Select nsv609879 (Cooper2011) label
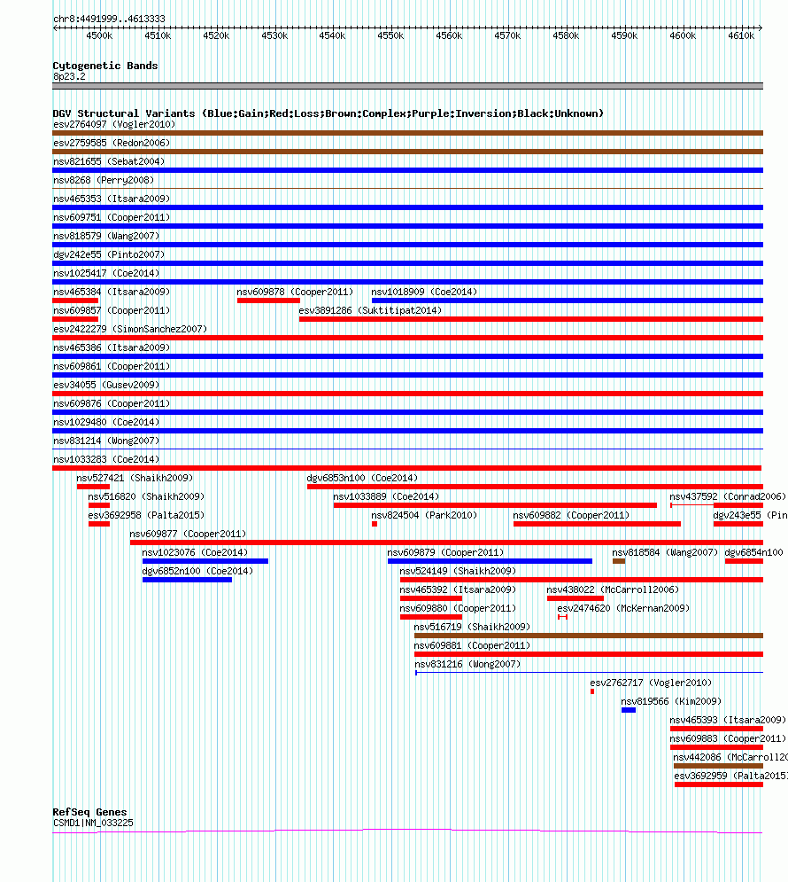 [445, 552]
